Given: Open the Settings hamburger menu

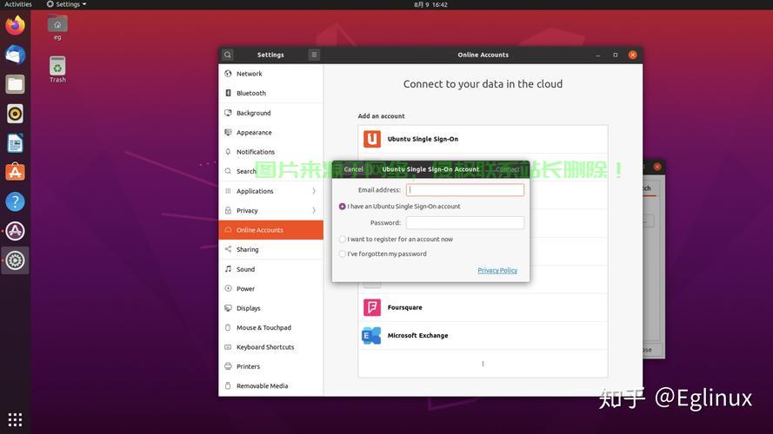Looking at the screenshot, I should coord(314,55).
